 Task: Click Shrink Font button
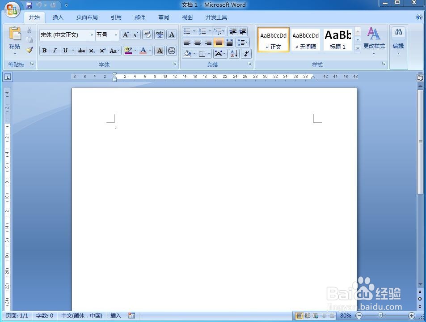point(135,35)
